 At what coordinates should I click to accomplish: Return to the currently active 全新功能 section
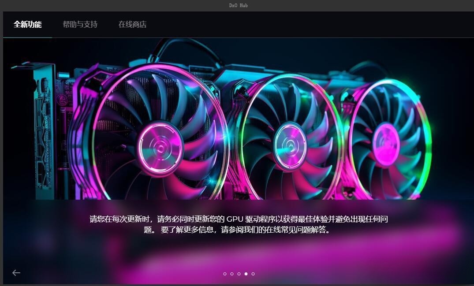click(28, 25)
